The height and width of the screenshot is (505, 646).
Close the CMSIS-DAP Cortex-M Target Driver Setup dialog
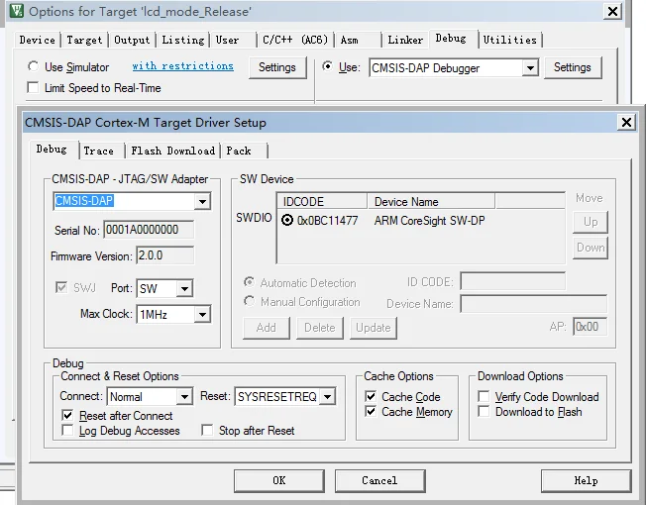(x=626, y=122)
